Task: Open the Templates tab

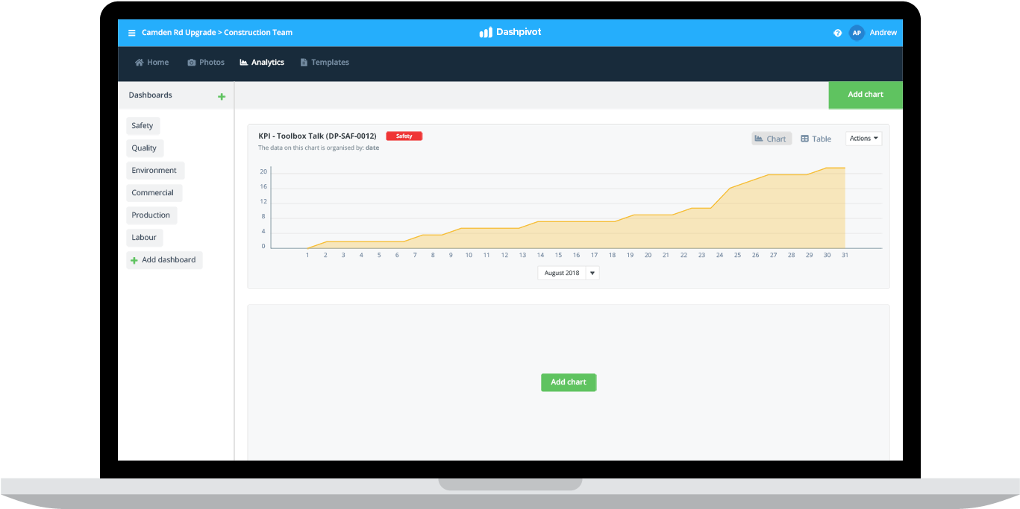Action: click(x=325, y=63)
